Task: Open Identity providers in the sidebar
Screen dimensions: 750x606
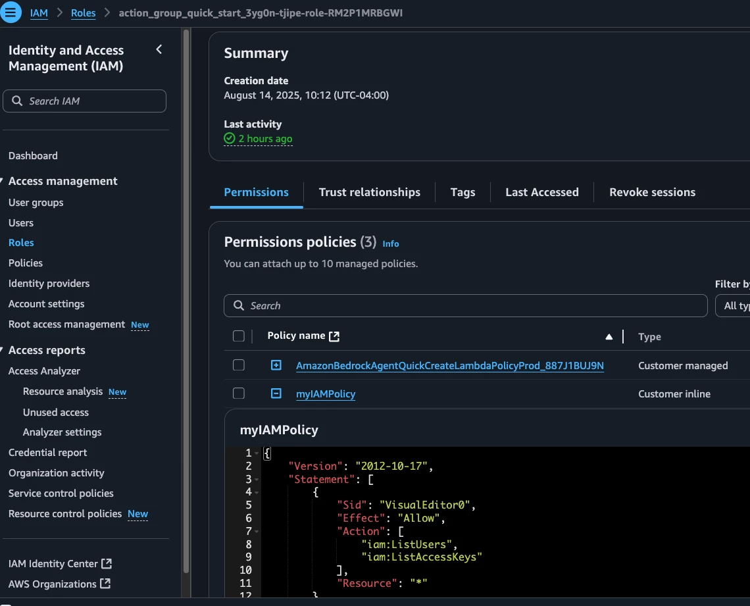Action: (x=49, y=284)
